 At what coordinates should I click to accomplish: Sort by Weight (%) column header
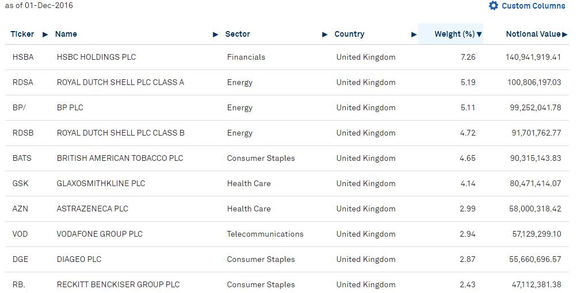pos(454,34)
